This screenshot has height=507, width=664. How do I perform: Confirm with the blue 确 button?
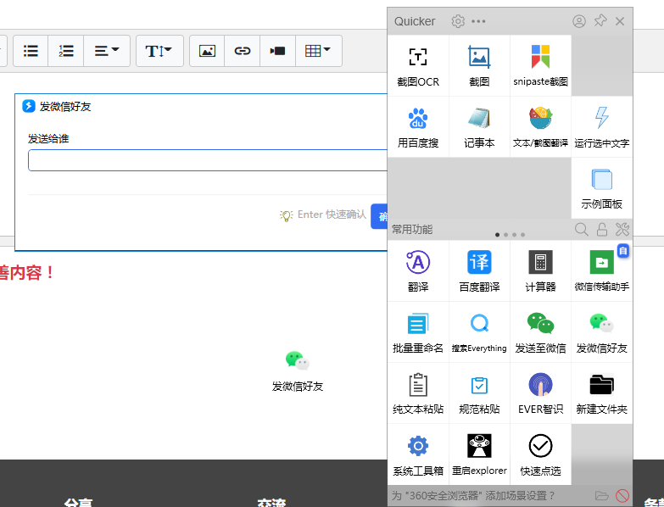[x=379, y=216]
